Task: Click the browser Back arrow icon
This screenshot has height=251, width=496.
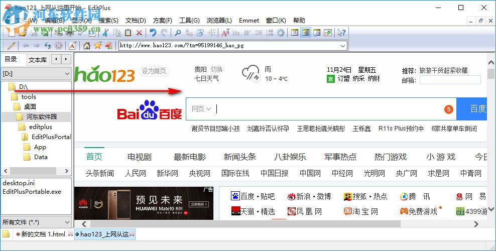Action: point(26,46)
